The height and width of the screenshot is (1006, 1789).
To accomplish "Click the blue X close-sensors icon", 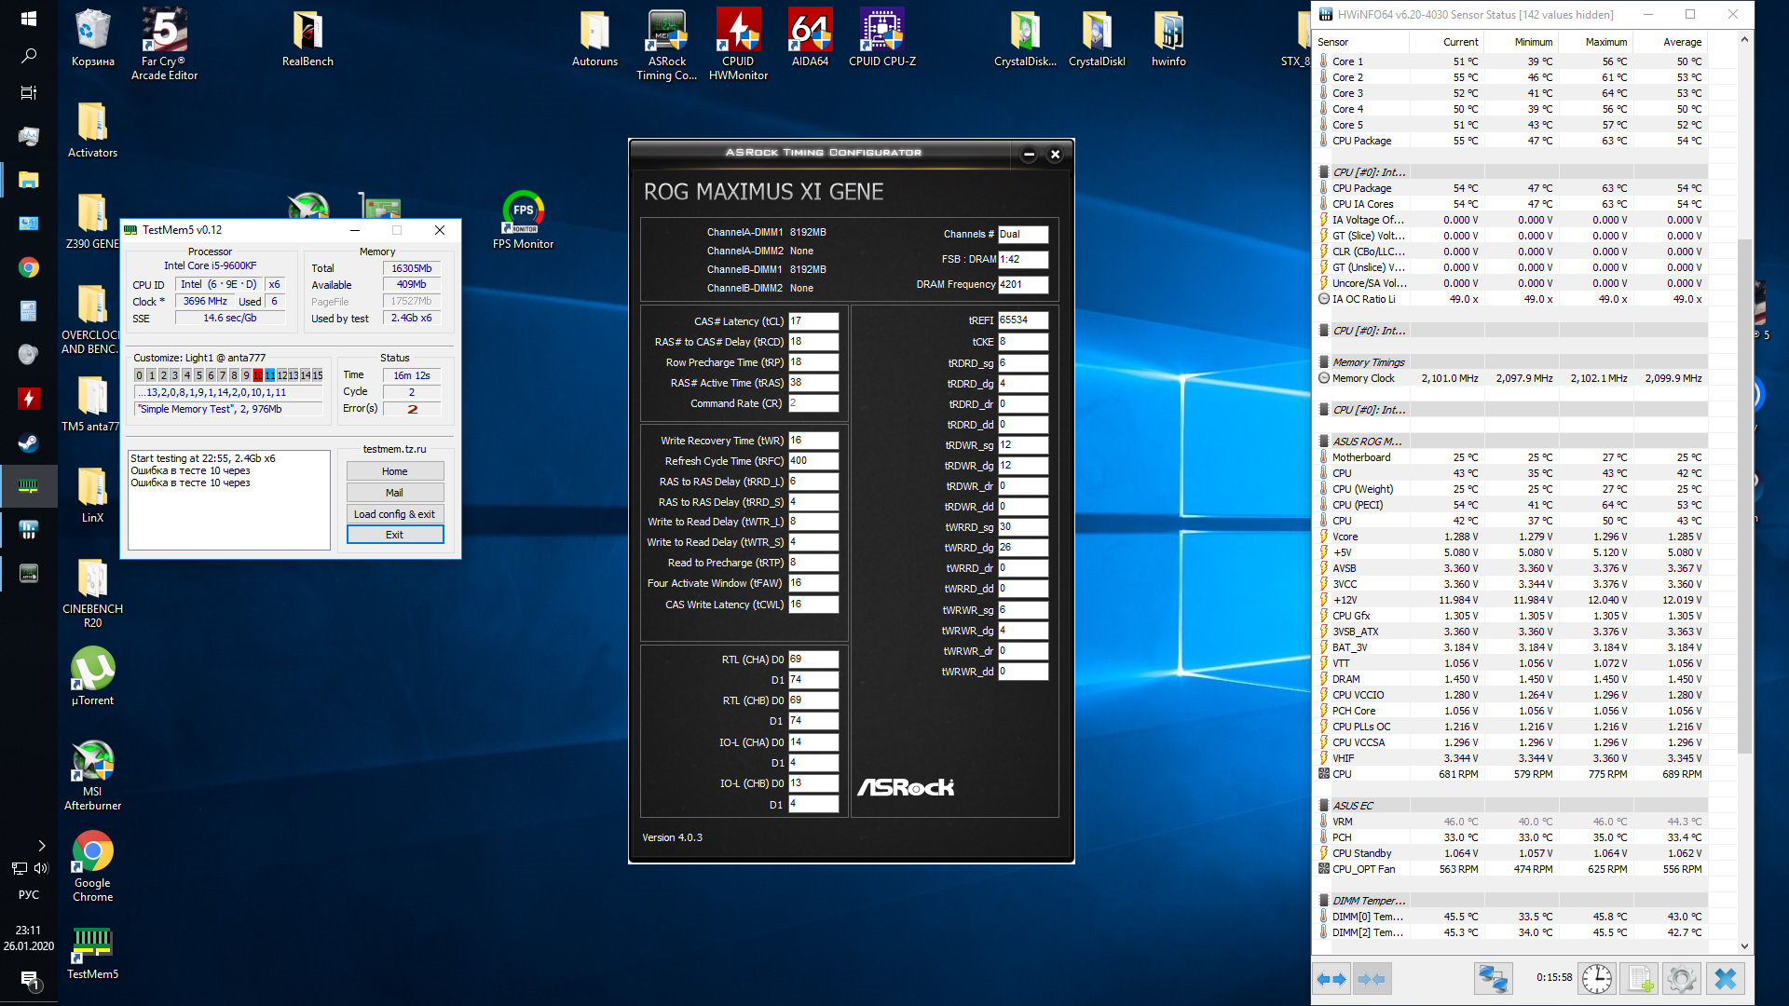I will pos(1726,979).
